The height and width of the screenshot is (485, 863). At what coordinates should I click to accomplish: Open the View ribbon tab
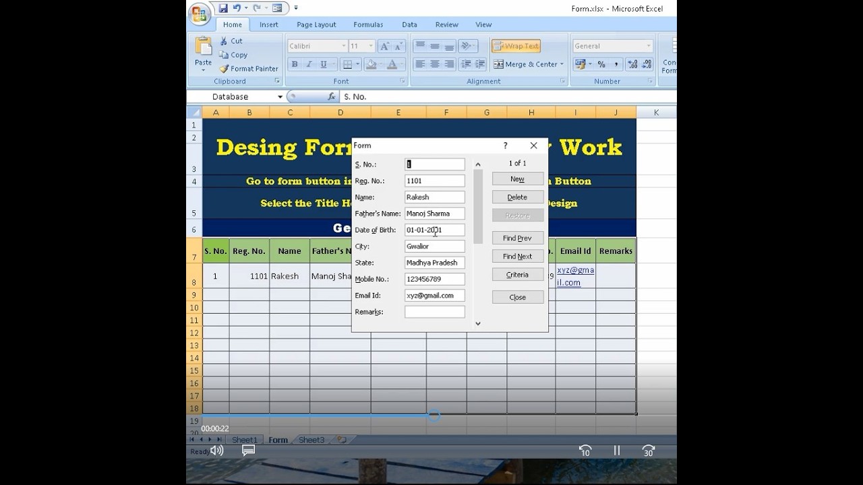click(483, 25)
